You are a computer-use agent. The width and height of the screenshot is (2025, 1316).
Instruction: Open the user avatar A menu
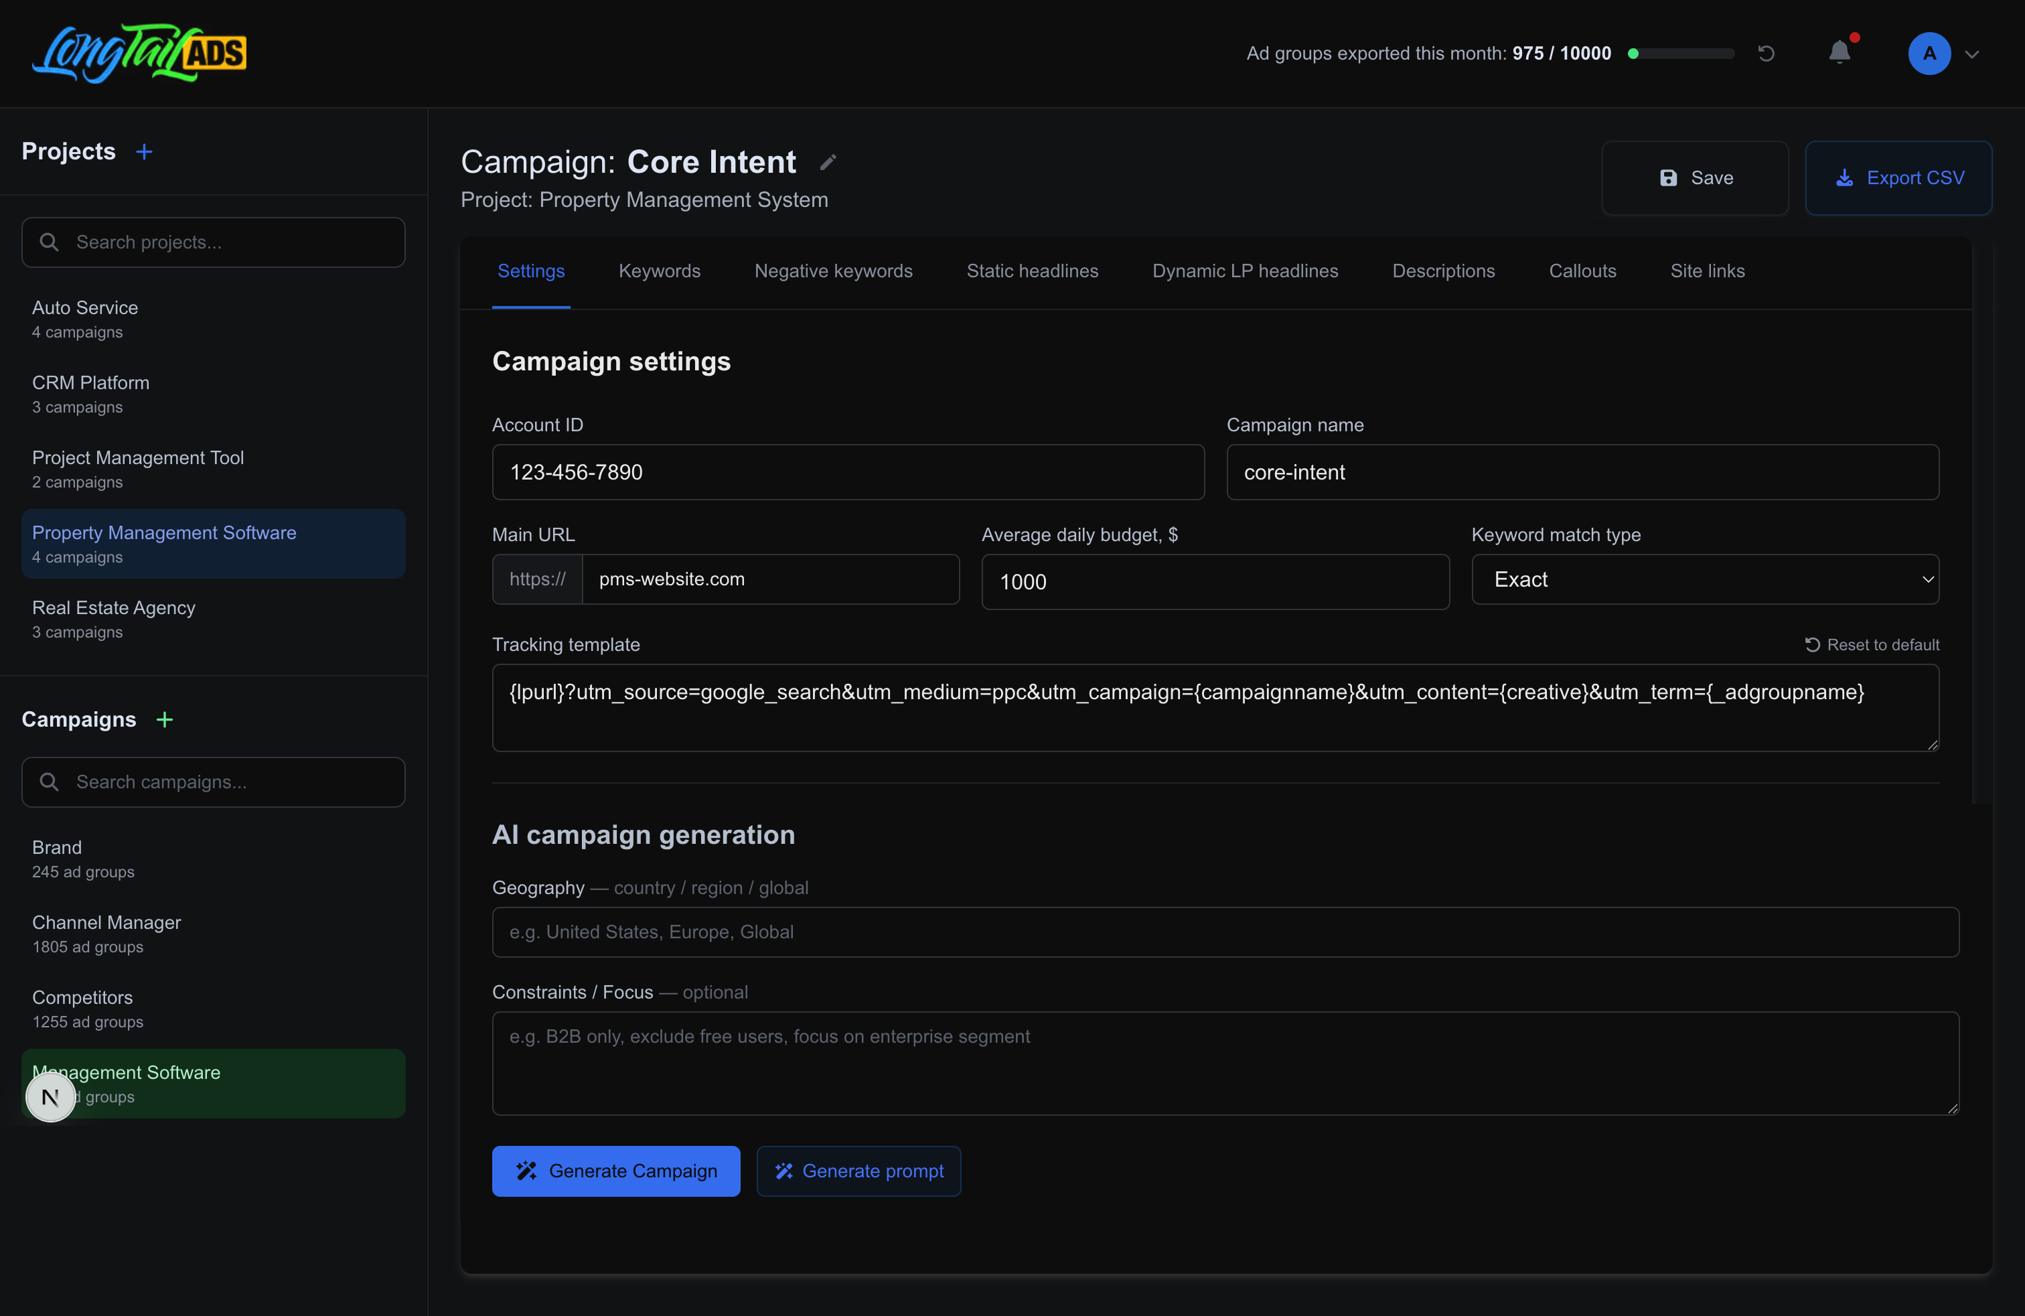point(1929,54)
